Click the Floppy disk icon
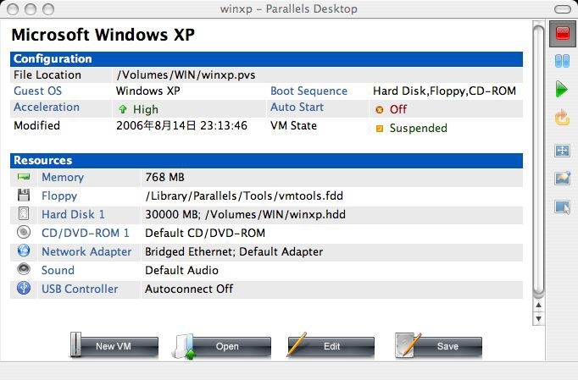Image resolution: width=578 pixels, height=380 pixels. tap(24, 196)
